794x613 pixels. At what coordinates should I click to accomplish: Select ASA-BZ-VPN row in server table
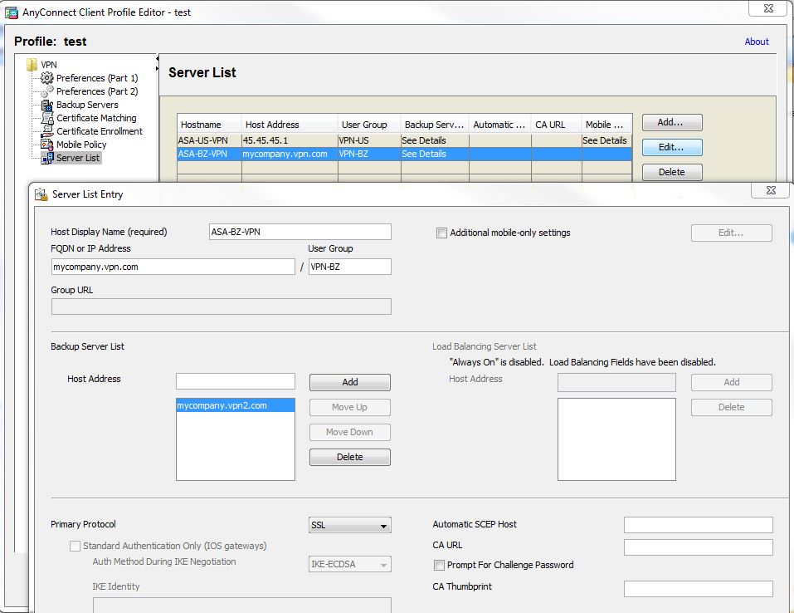405,154
